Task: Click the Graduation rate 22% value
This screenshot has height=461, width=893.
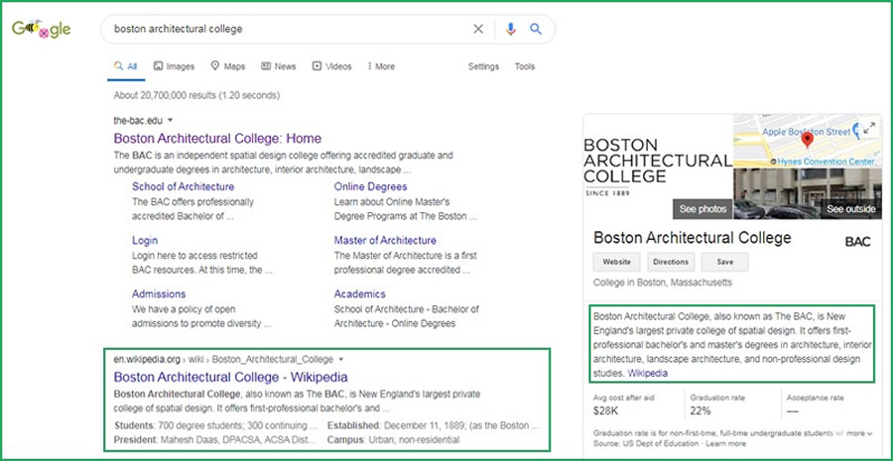Action: (x=702, y=409)
